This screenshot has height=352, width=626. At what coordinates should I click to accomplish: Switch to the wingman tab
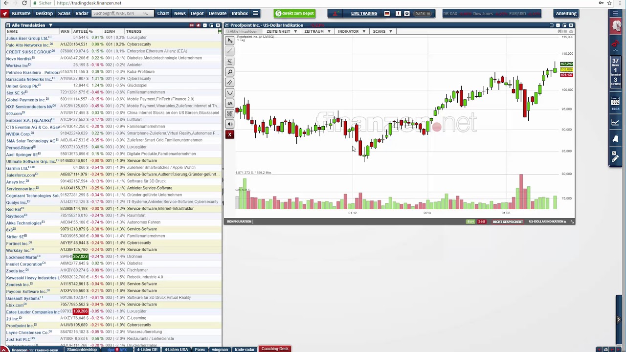[x=220, y=350]
